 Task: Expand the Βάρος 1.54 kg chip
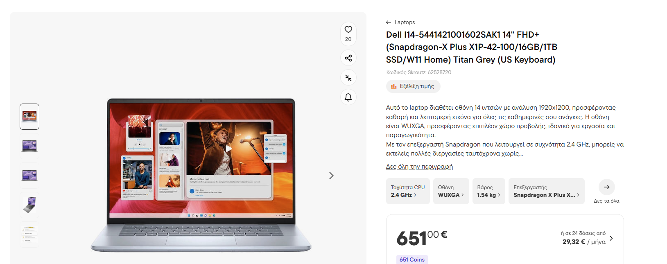click(x=488, y=191)
